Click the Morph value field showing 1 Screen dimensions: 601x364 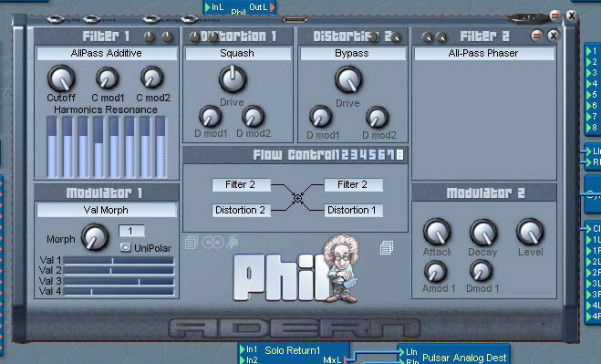click(x=131, y=232)
